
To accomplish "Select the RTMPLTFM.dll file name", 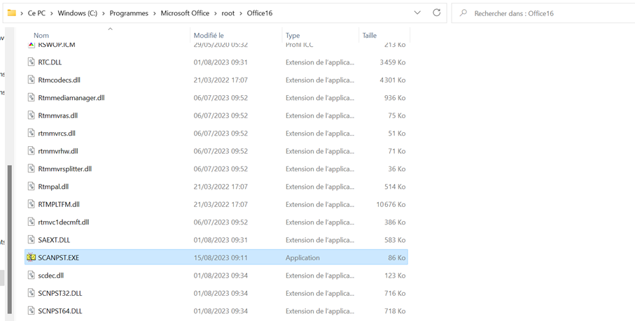I will click(x=59, y=205).
